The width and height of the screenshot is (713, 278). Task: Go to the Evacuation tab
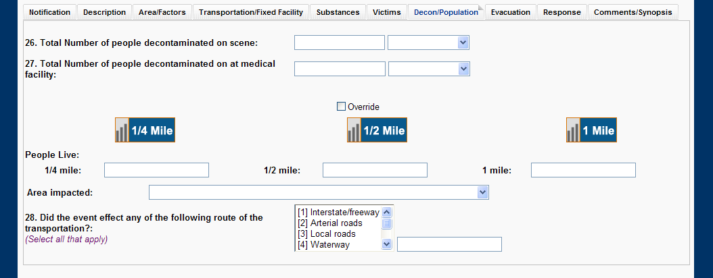(x=511, y=12)
